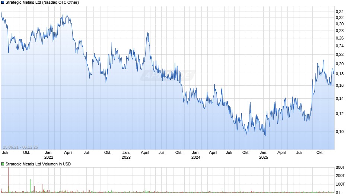
Task: Click the 0,32 price axis label
Action: [340, 18]
